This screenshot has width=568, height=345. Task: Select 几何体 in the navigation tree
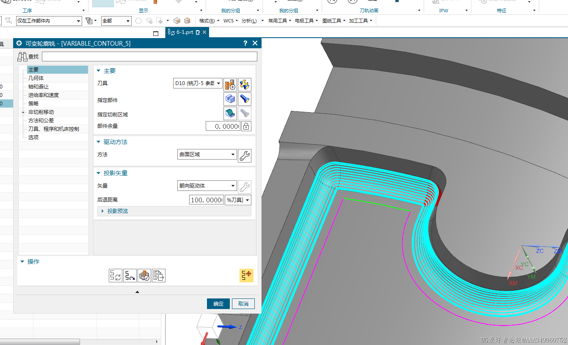(x=36, y=78)
